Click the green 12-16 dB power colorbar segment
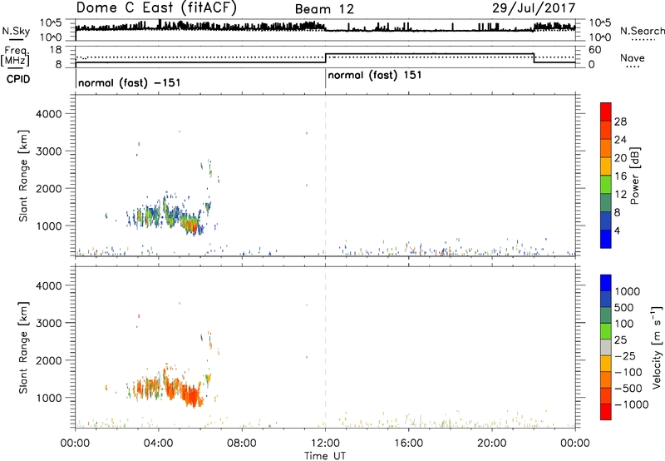 606,184
